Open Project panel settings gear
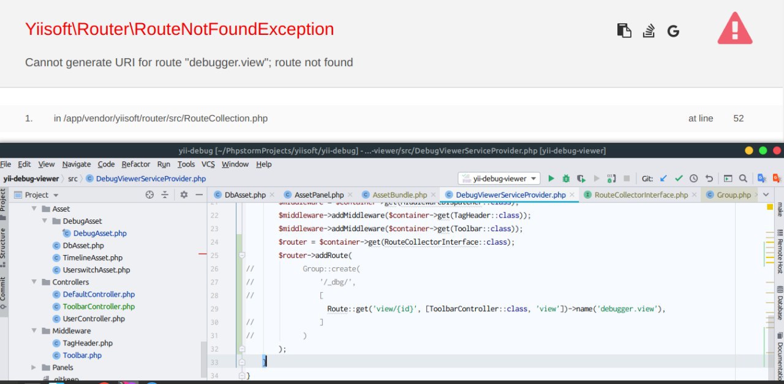Screen dimensions: 784x384 coord(184,194)
